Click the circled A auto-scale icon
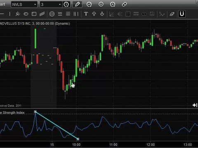This screenshot has width=198, height=148. point(113,5)
